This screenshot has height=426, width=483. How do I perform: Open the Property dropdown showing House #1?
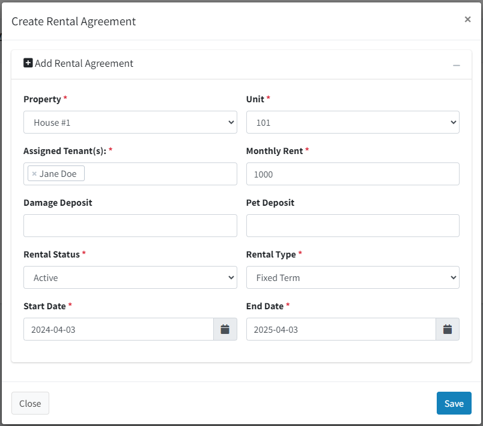coord(130,122)
